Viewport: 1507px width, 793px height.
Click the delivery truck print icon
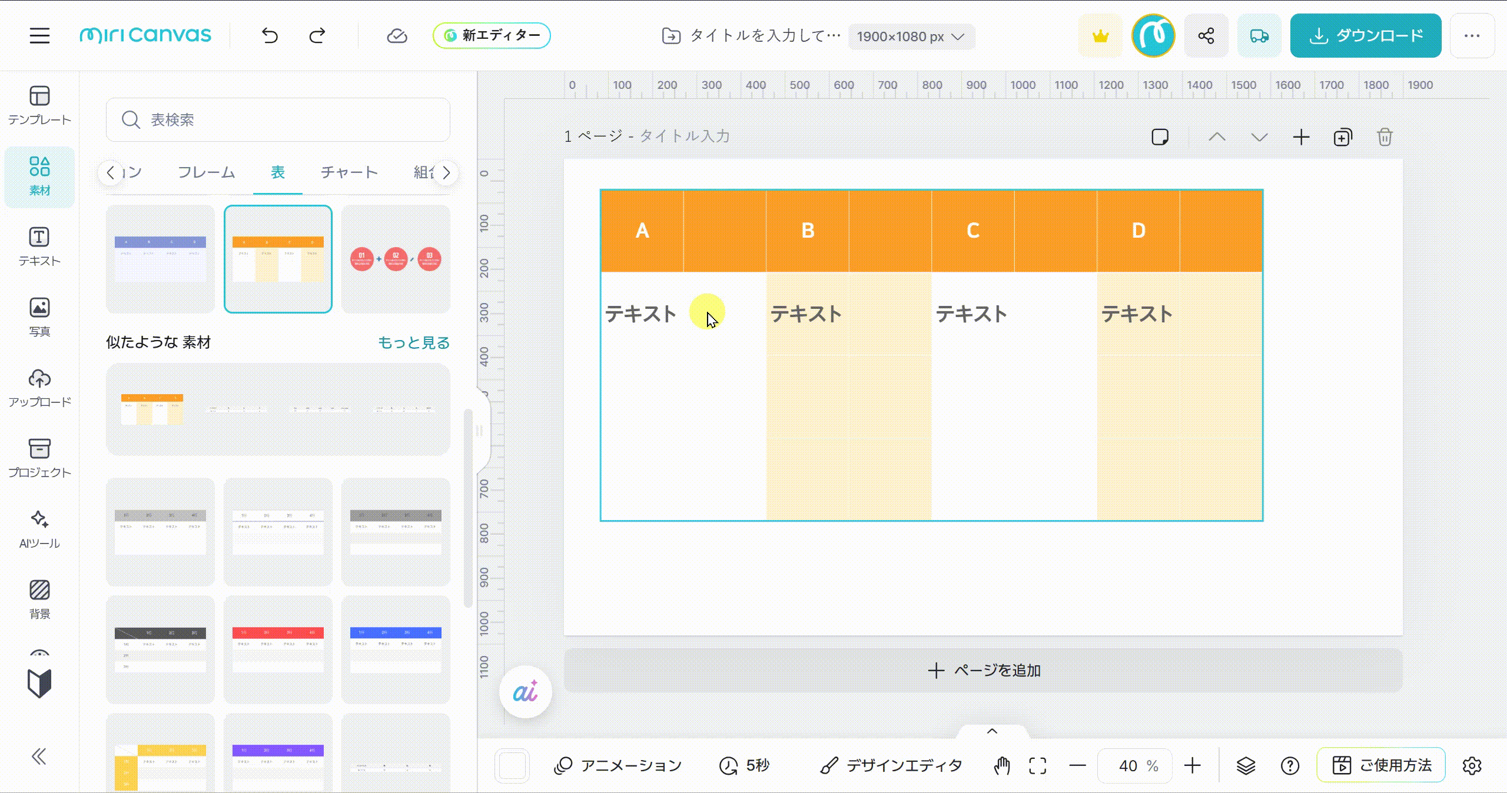point(1259,36)
